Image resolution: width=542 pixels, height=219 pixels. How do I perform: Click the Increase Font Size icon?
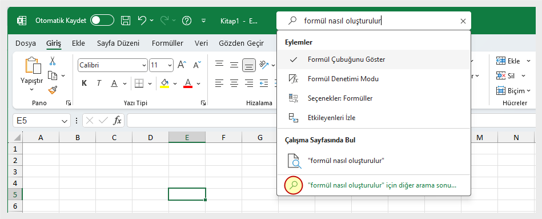tap(182, 65)
